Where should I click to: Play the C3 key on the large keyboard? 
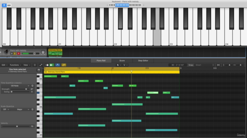click(x=173, y=38)
